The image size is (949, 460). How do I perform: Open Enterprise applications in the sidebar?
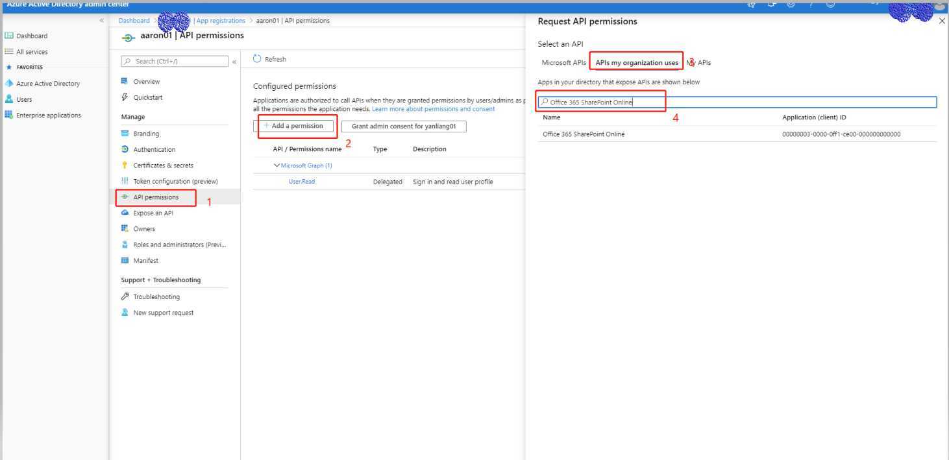tap(48, 115)
